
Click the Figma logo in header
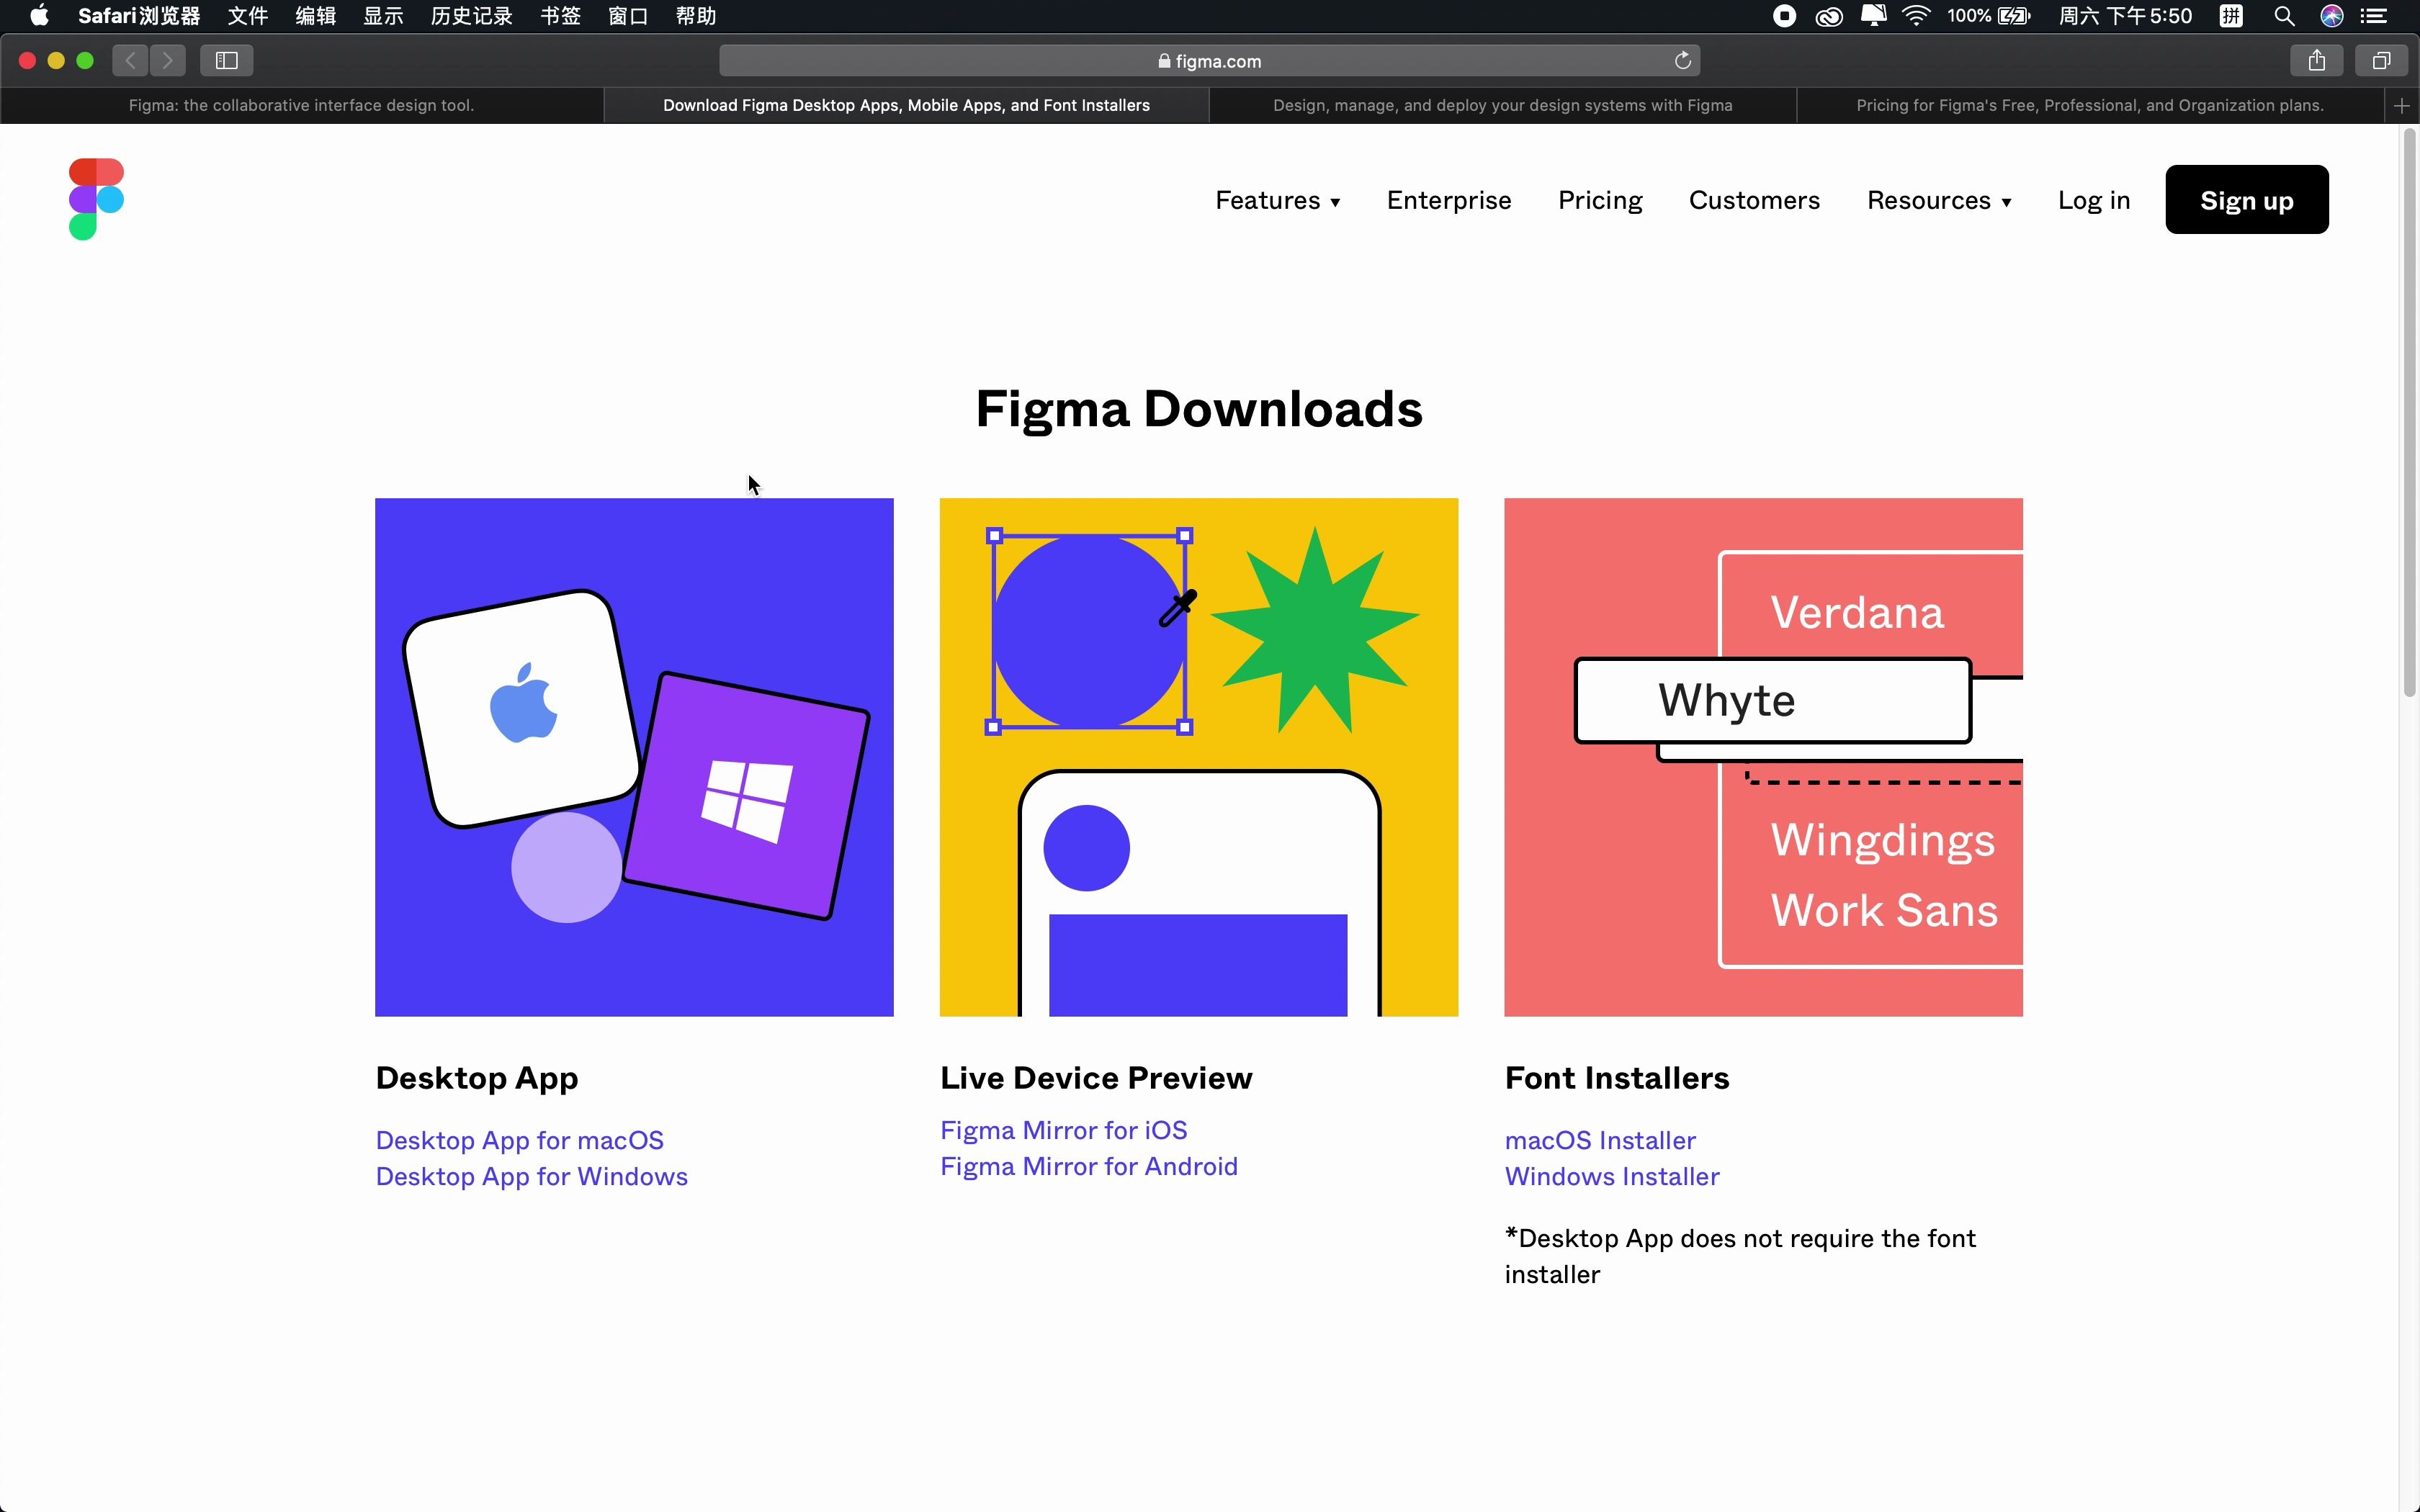(x=96, y=199)
